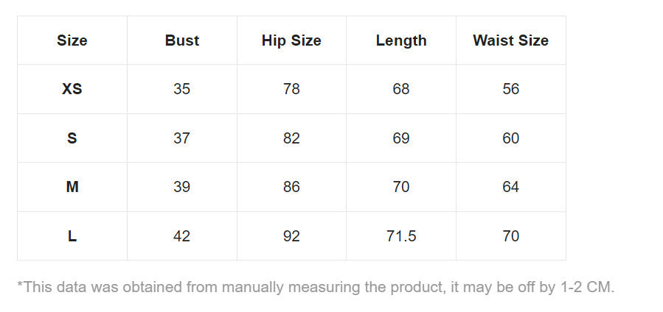Click the M bust value 39
Screen dimensions: 663x312
182,187
